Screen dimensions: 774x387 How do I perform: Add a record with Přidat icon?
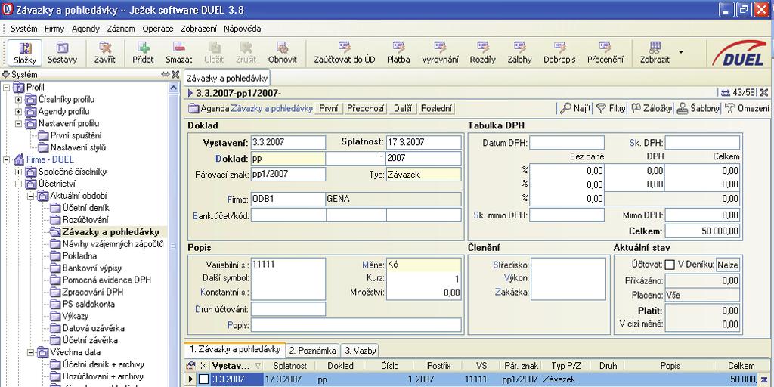click(x=143, y=53)
